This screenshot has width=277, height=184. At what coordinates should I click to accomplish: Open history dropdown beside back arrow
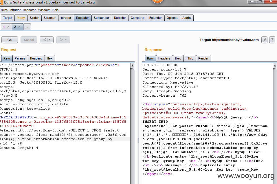coord(50,40)
